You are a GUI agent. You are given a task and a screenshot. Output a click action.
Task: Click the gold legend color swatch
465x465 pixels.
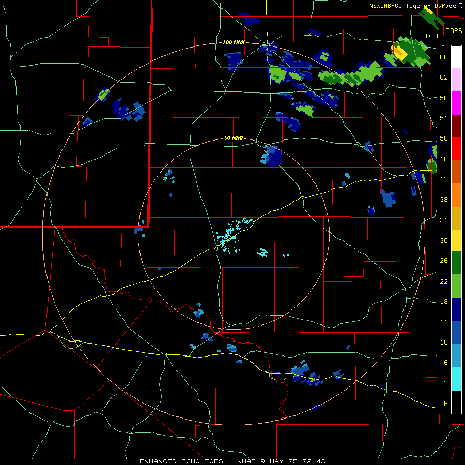pos(456,219)
